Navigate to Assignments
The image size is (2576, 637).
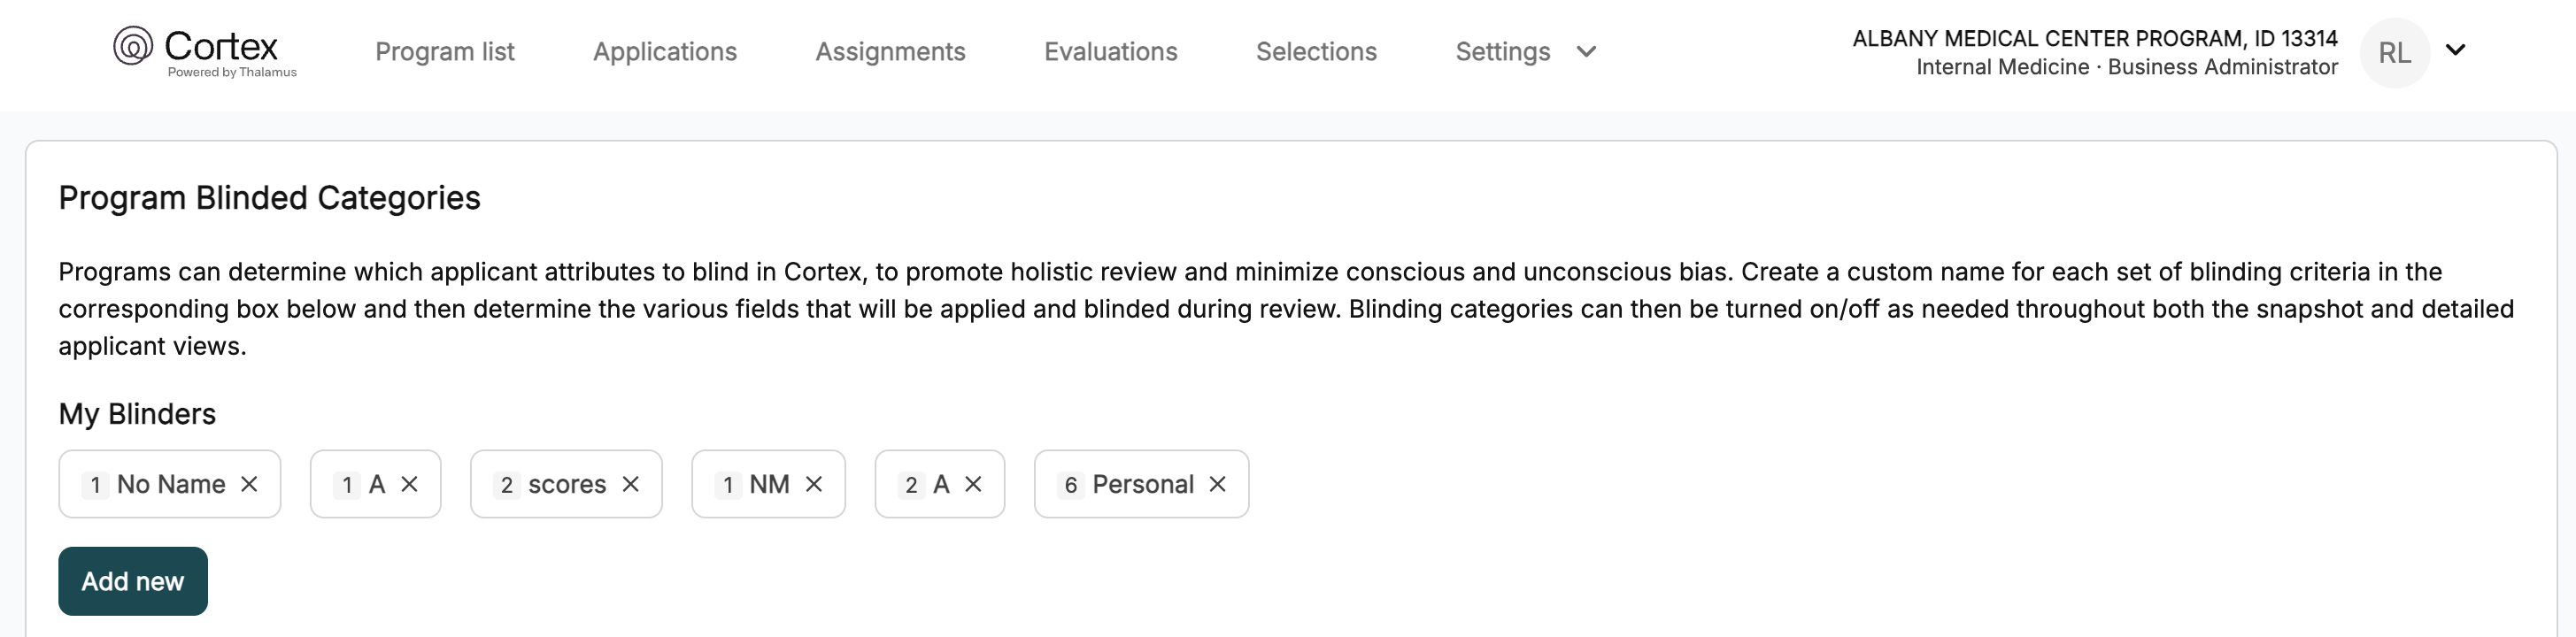(890, 52)
